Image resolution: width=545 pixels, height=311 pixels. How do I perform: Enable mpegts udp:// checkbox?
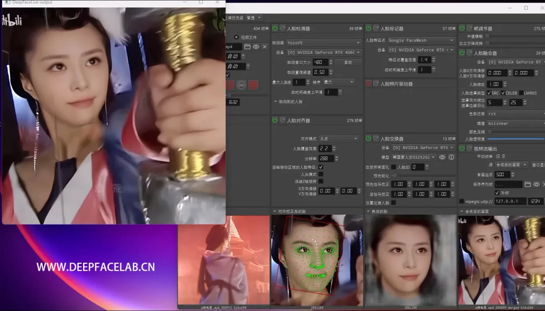(462, 201)
